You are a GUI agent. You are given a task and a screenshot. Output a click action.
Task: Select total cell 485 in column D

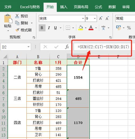78,98
